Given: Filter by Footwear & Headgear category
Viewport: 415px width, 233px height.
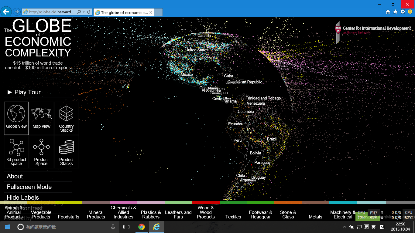Looking at the screenshot, I should (x=261, y=214).
